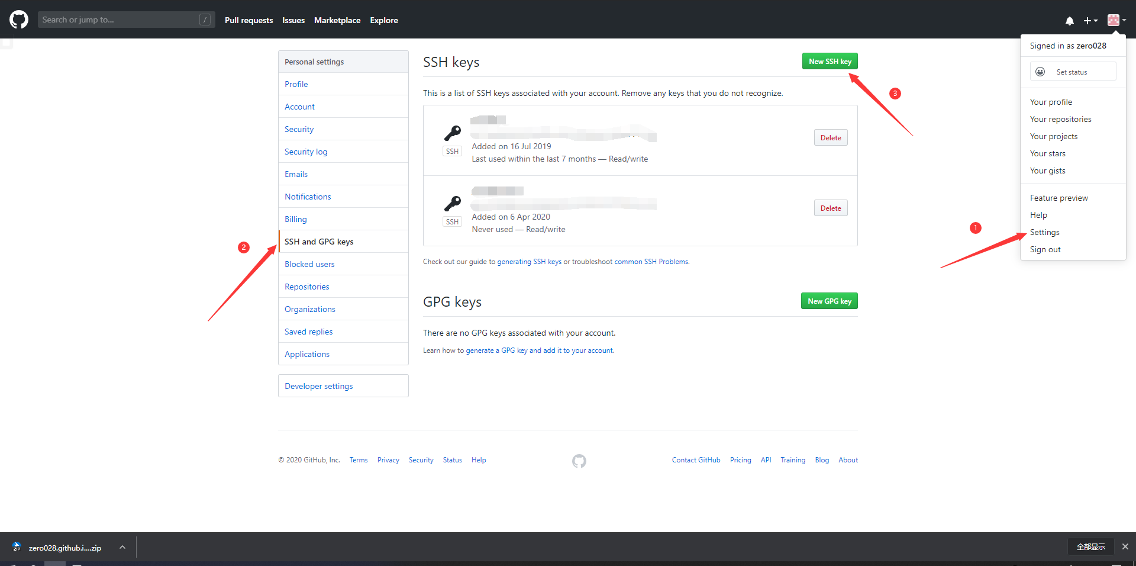Click the footer GitHub logo
Viewport: 1136px width, 566px height.
[579, 461]
